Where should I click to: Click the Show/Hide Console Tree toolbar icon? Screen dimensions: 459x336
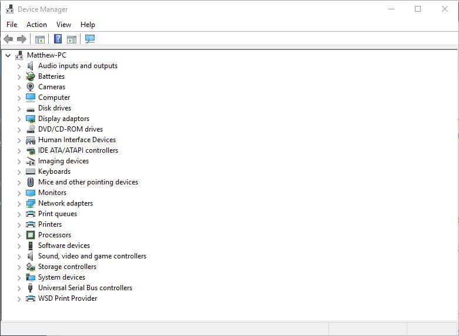[40, 39]
